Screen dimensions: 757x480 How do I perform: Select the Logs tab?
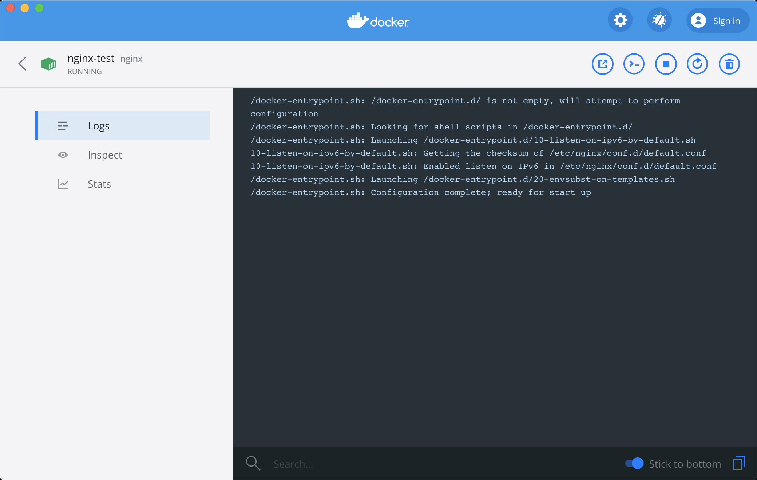tap(99, 126)
